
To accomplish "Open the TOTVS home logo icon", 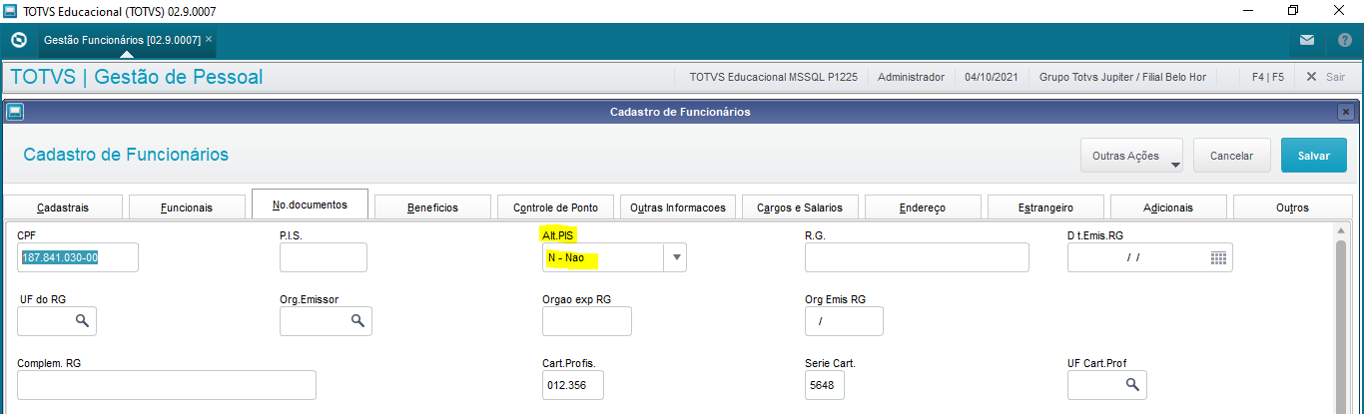I will pyautogui.click(x=18, y=41).
